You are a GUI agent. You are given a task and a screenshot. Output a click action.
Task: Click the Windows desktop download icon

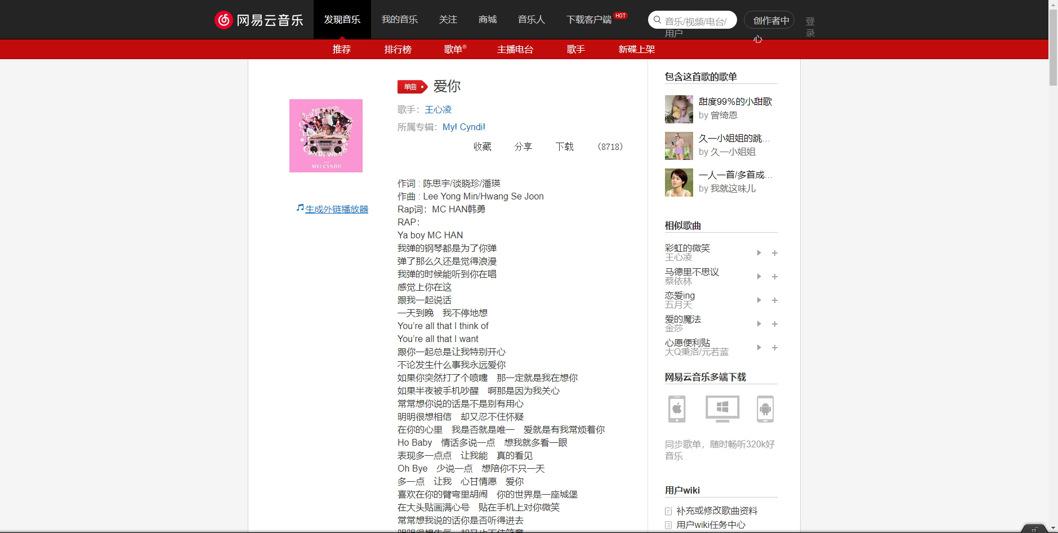(x=721, y=409)
